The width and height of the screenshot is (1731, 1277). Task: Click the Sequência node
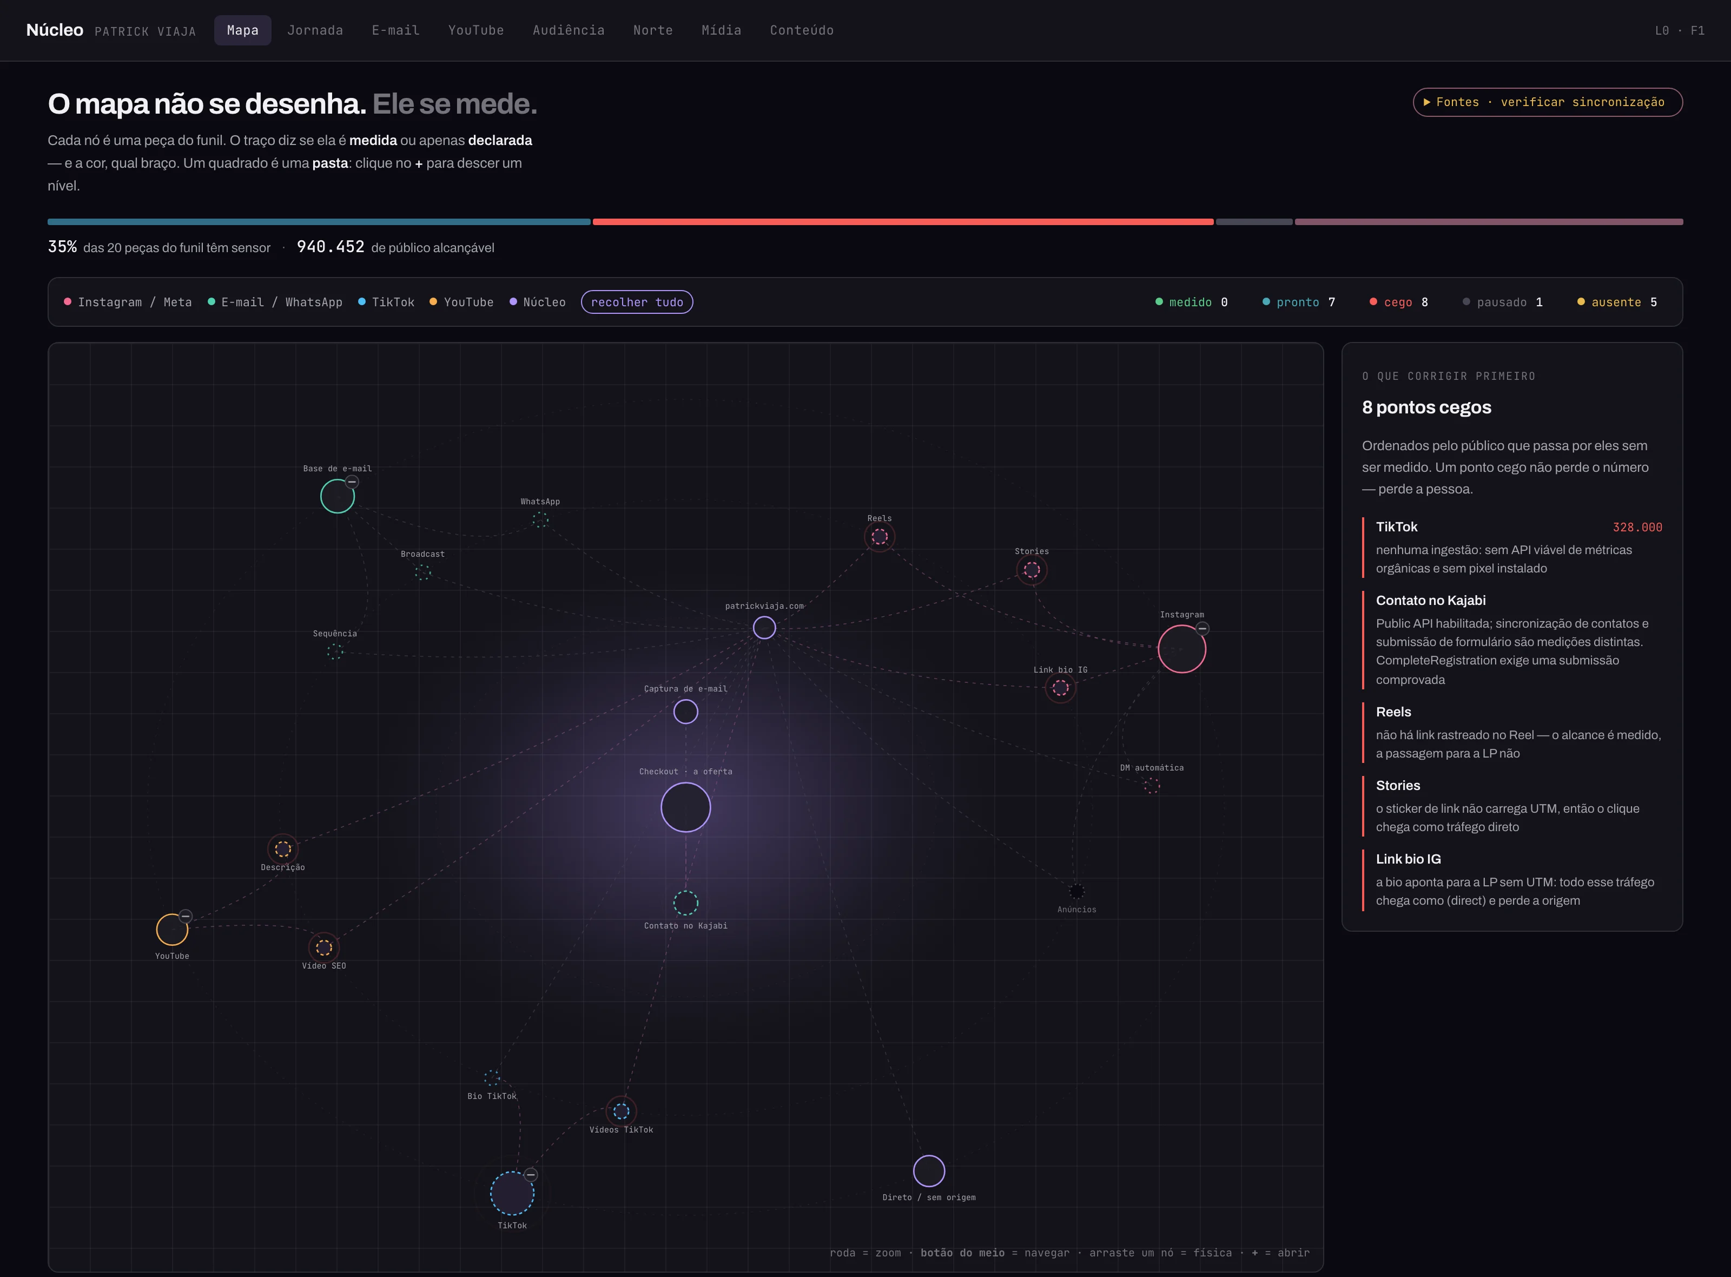coord(335,651)
